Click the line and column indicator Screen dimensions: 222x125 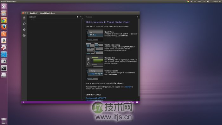click(119, 102)
